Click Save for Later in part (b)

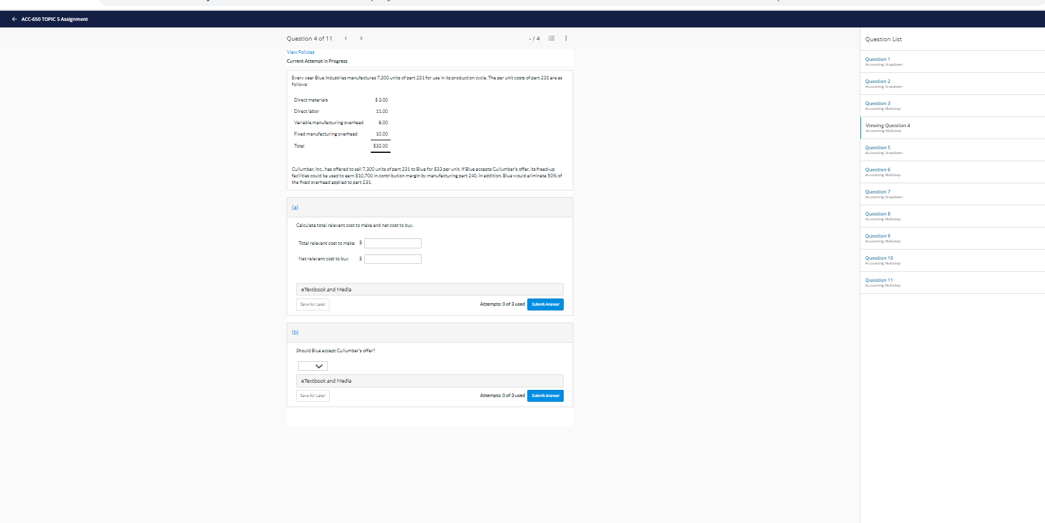tap(313, 396)
